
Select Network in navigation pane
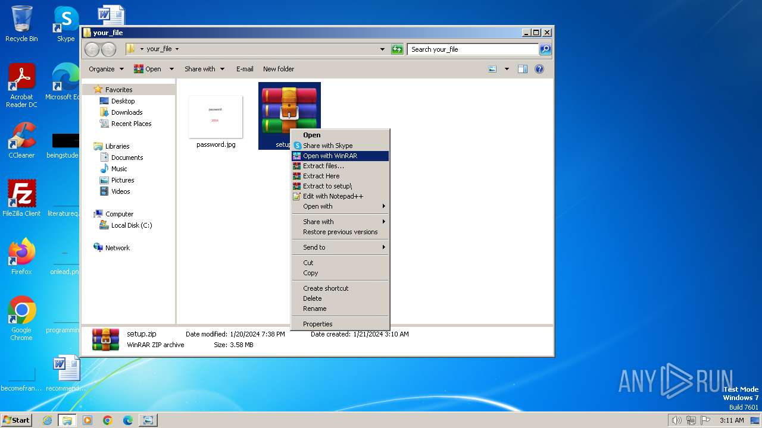(x=117, y=248)
